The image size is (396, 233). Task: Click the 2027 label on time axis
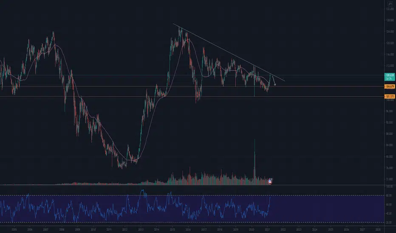tap(362, 230)
